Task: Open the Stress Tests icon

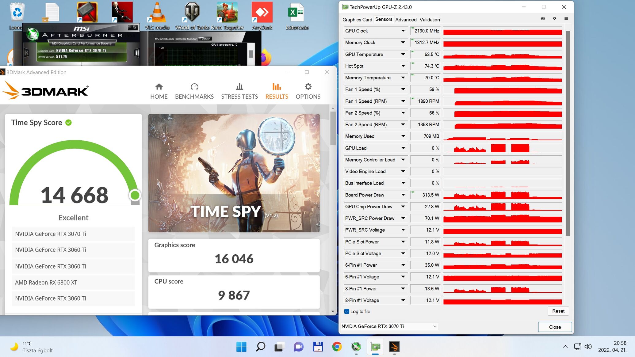Action: [x=239, y=87]
